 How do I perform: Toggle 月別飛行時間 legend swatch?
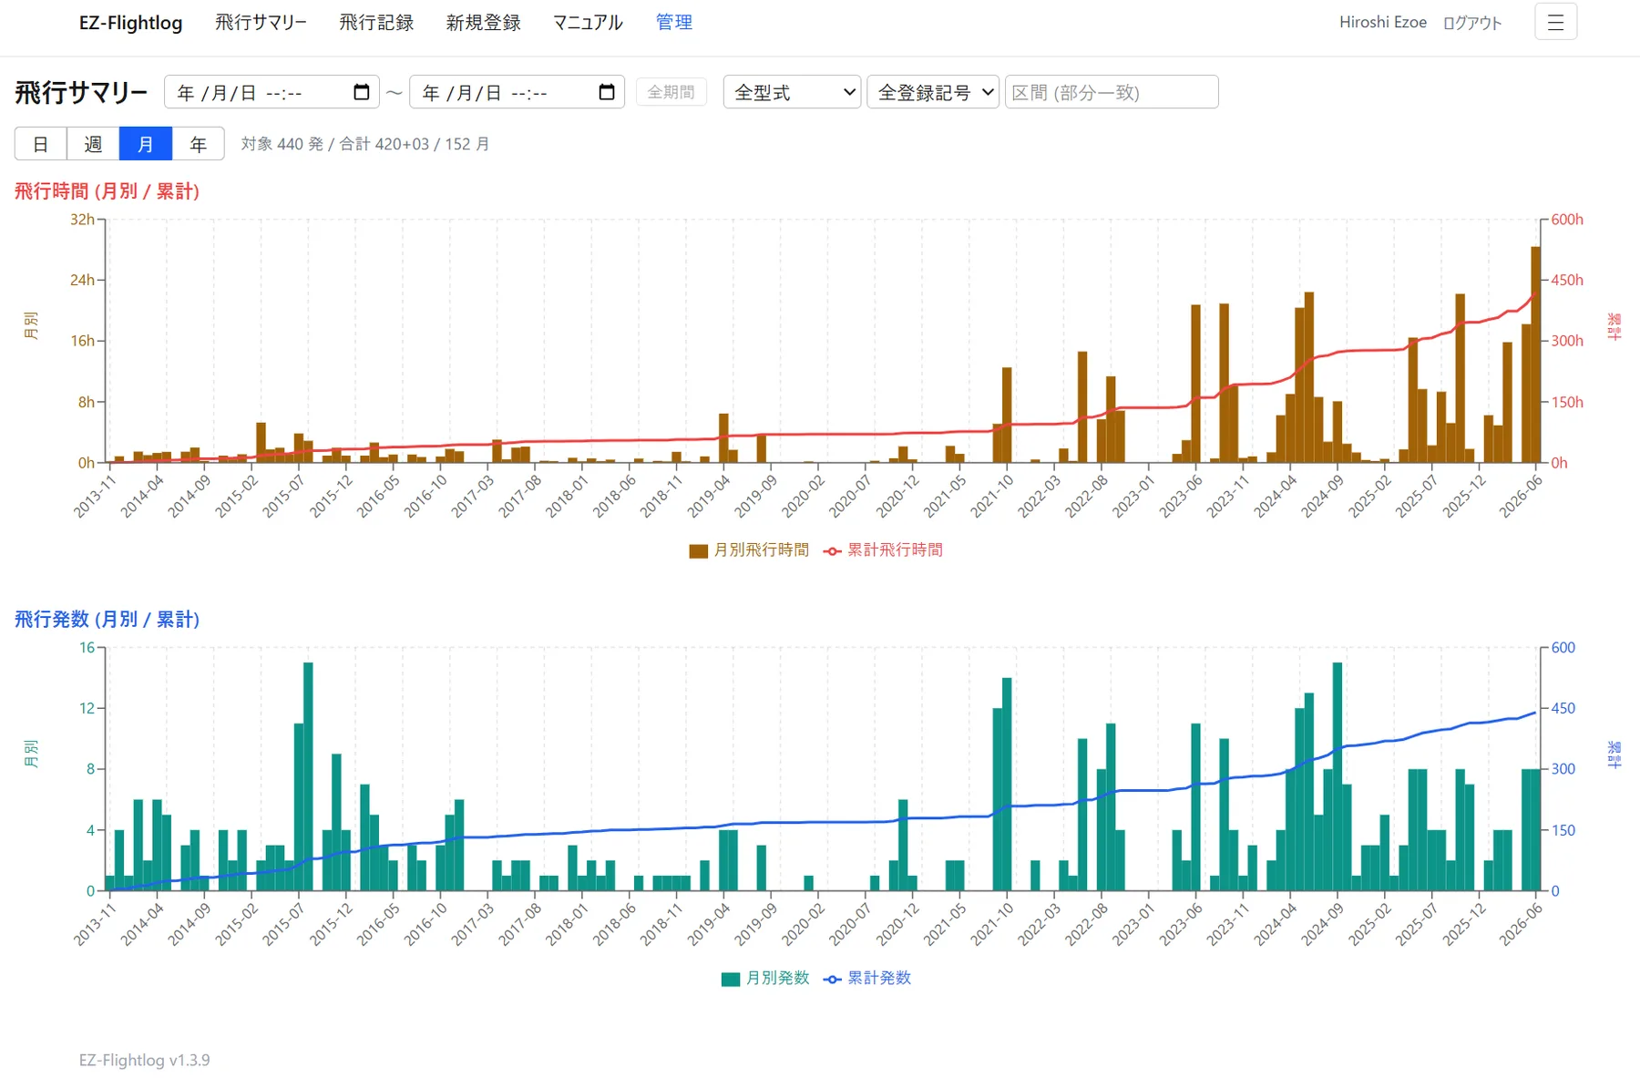click(698, 550)
